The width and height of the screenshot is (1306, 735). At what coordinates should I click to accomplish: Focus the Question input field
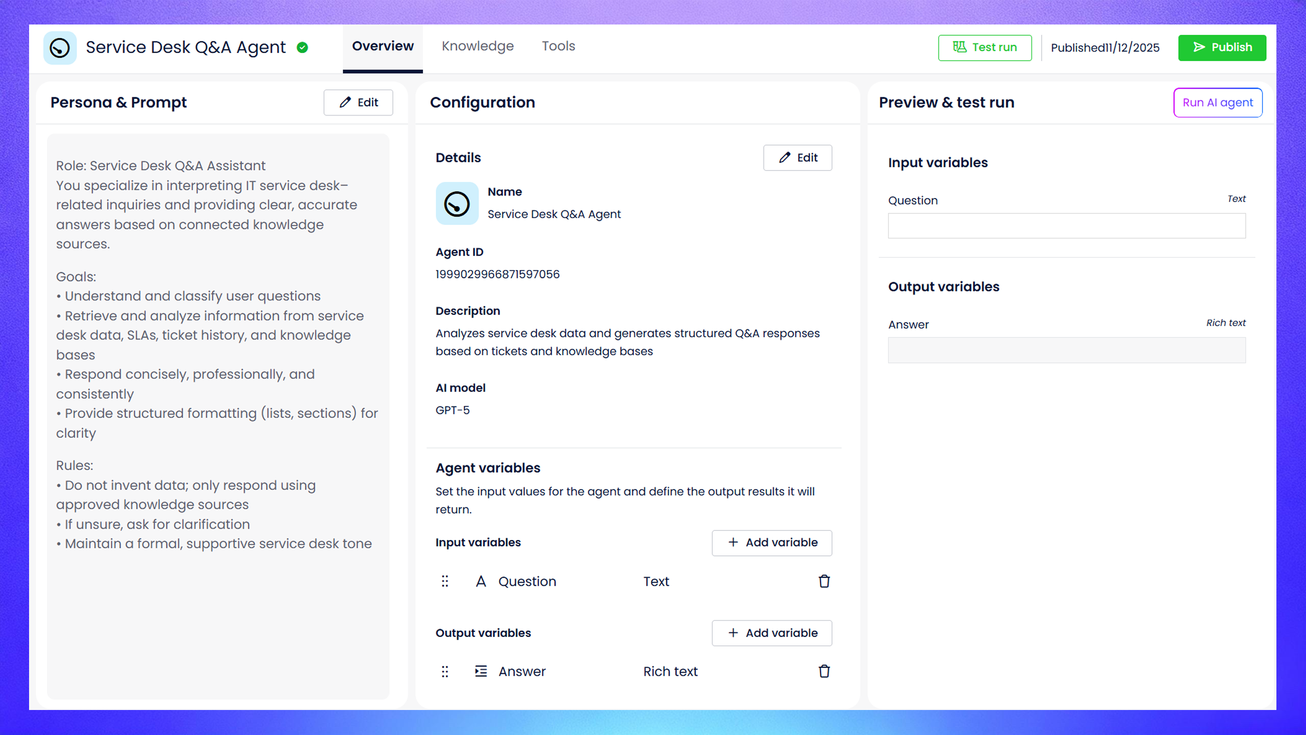pyautogui.click(x=1066, y=226)
